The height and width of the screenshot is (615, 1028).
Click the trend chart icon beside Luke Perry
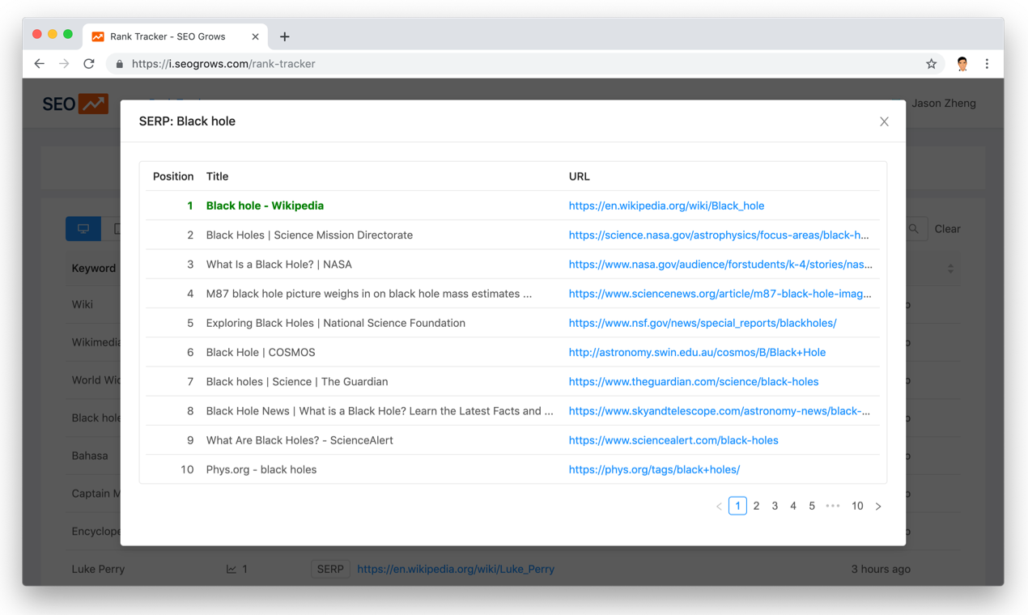coord(230,568)
